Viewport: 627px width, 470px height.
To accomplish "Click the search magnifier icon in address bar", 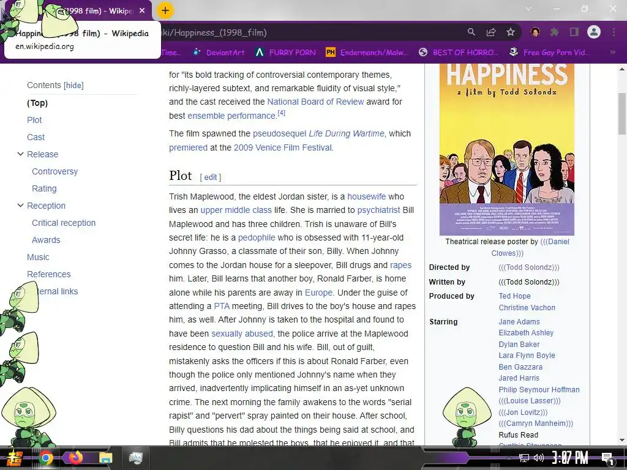I will click(471, 32).
